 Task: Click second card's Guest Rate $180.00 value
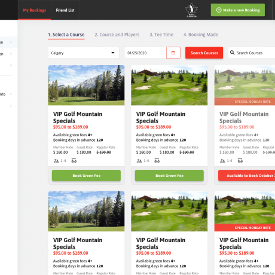pyautogui.click(x=167, y=152)
